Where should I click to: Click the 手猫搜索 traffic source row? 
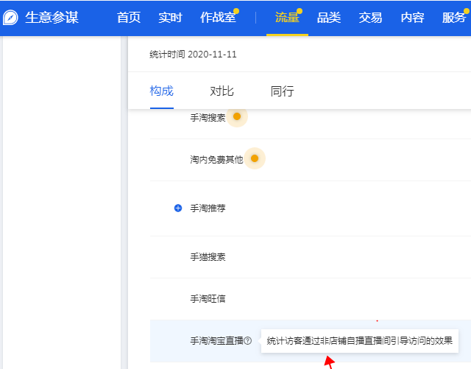(x=208, y=257)
